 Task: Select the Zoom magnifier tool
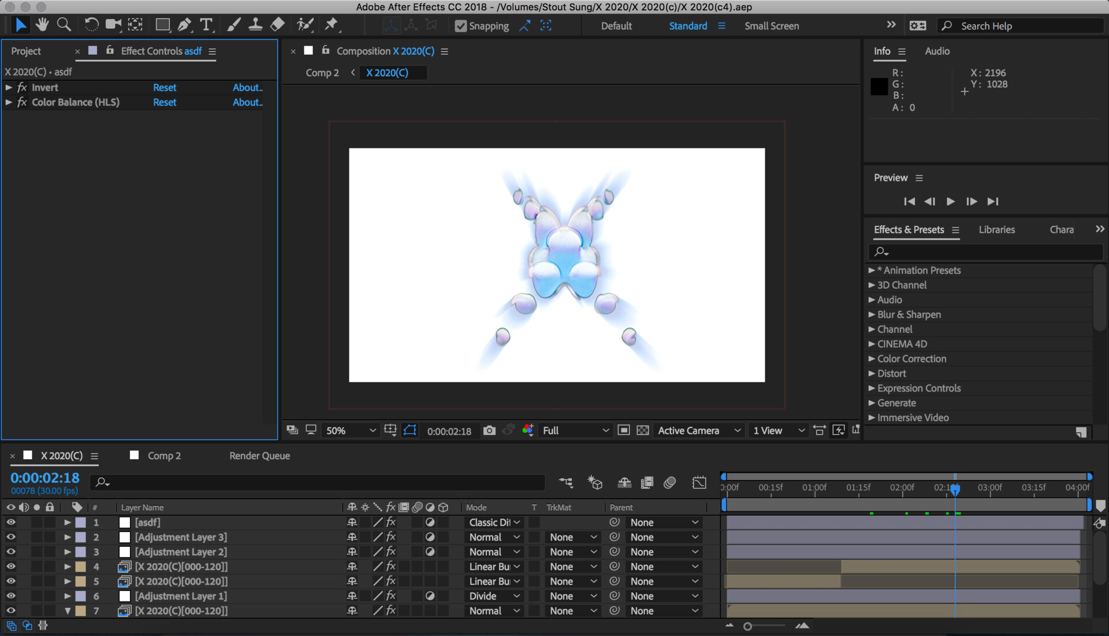point(64,25)
